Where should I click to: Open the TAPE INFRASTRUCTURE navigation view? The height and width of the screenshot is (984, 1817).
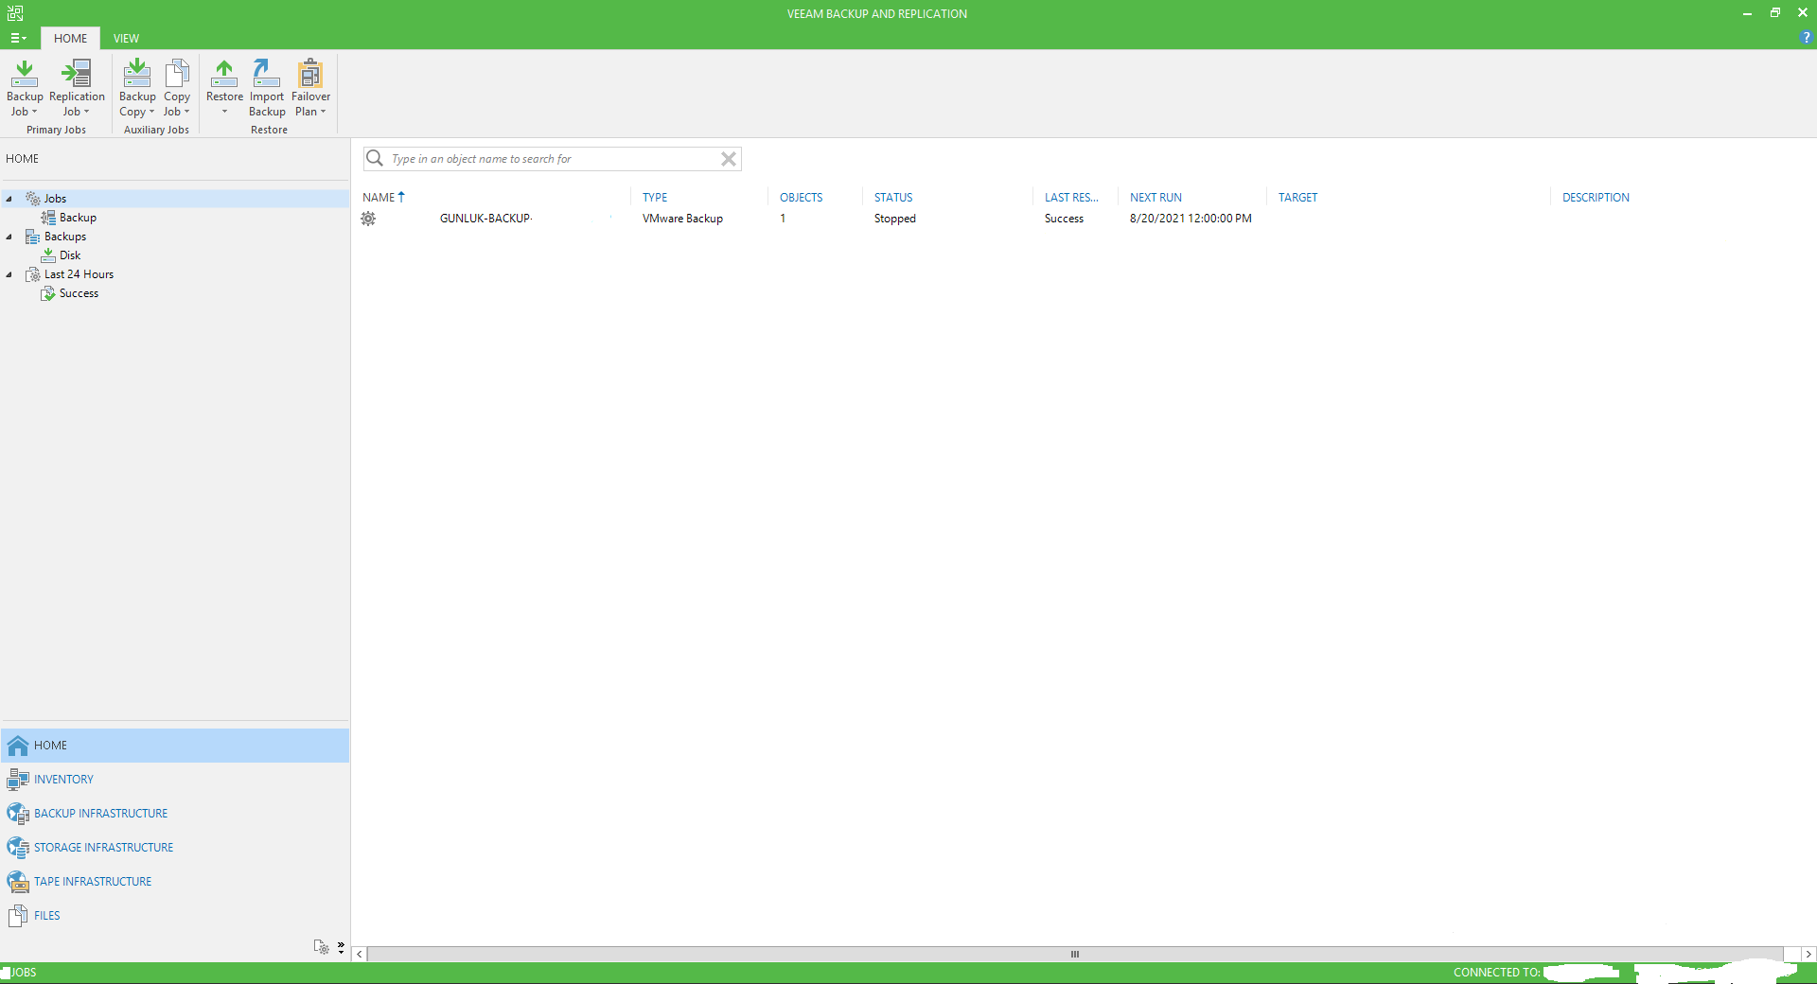coord(175,882)
